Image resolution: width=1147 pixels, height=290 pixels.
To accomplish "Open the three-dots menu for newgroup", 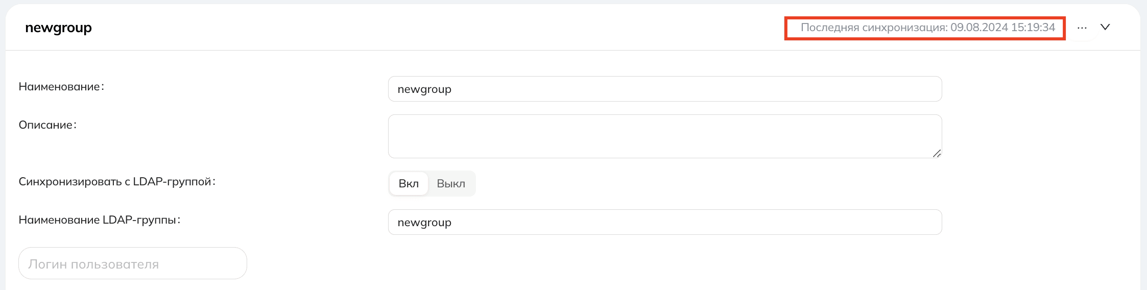I will pos(1082,28).
